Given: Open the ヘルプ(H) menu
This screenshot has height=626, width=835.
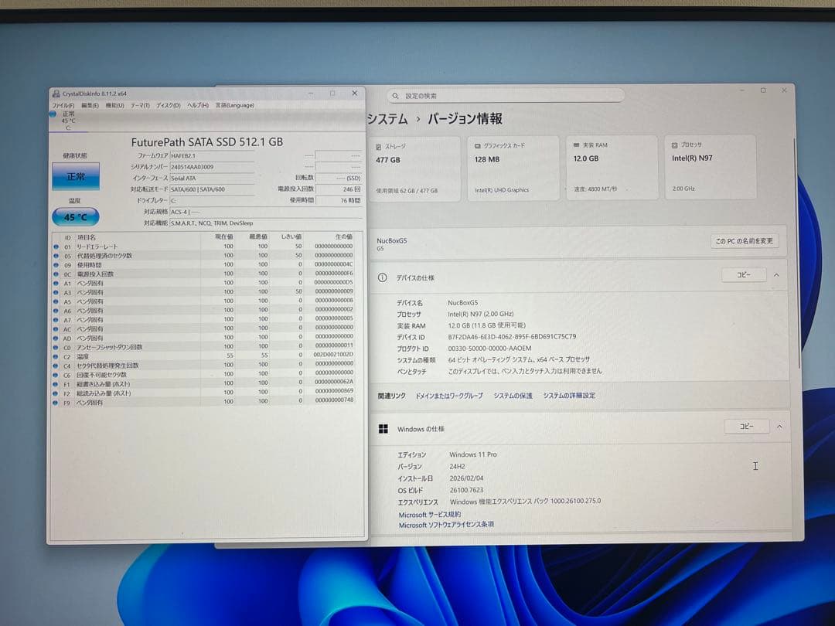Looking at the screenshot, I should point(198,105).
